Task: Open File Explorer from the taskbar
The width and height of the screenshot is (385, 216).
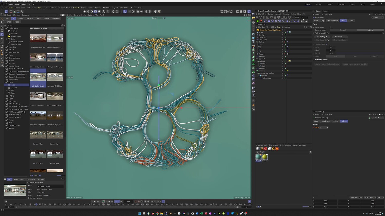Action: click(162, 213)
